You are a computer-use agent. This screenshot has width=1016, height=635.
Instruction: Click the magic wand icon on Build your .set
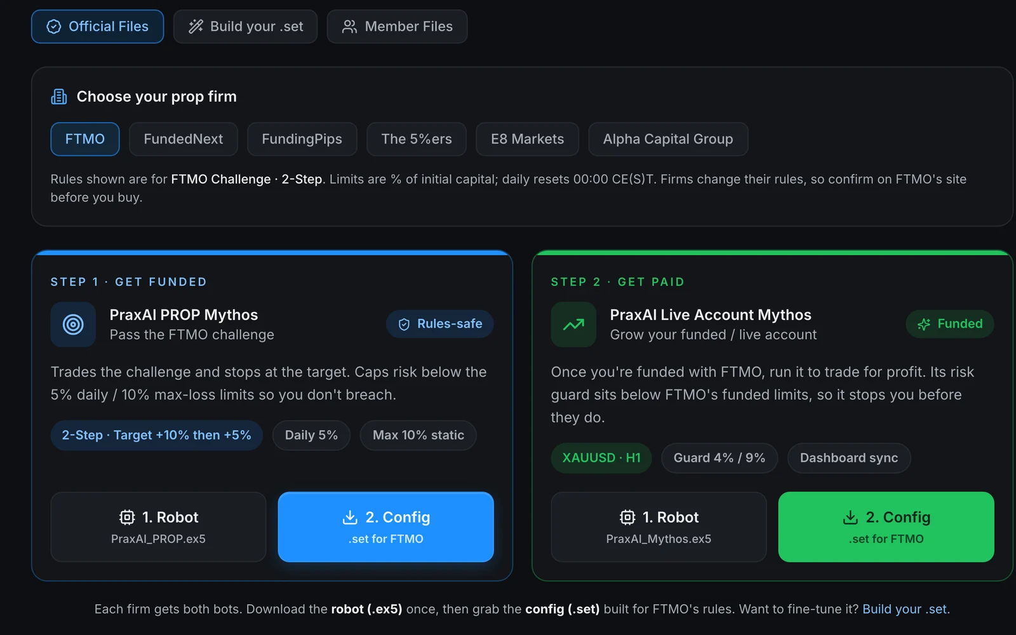pyautogui.click(x=196, y=27)
